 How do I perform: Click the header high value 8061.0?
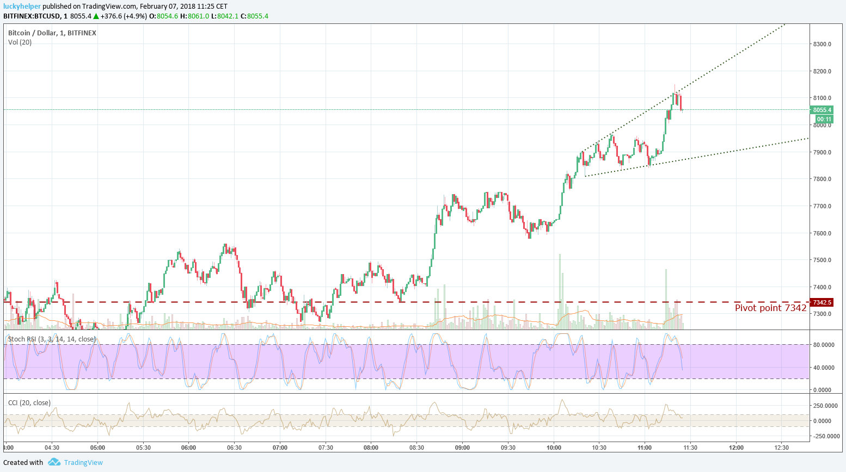(x=198, y=16)
